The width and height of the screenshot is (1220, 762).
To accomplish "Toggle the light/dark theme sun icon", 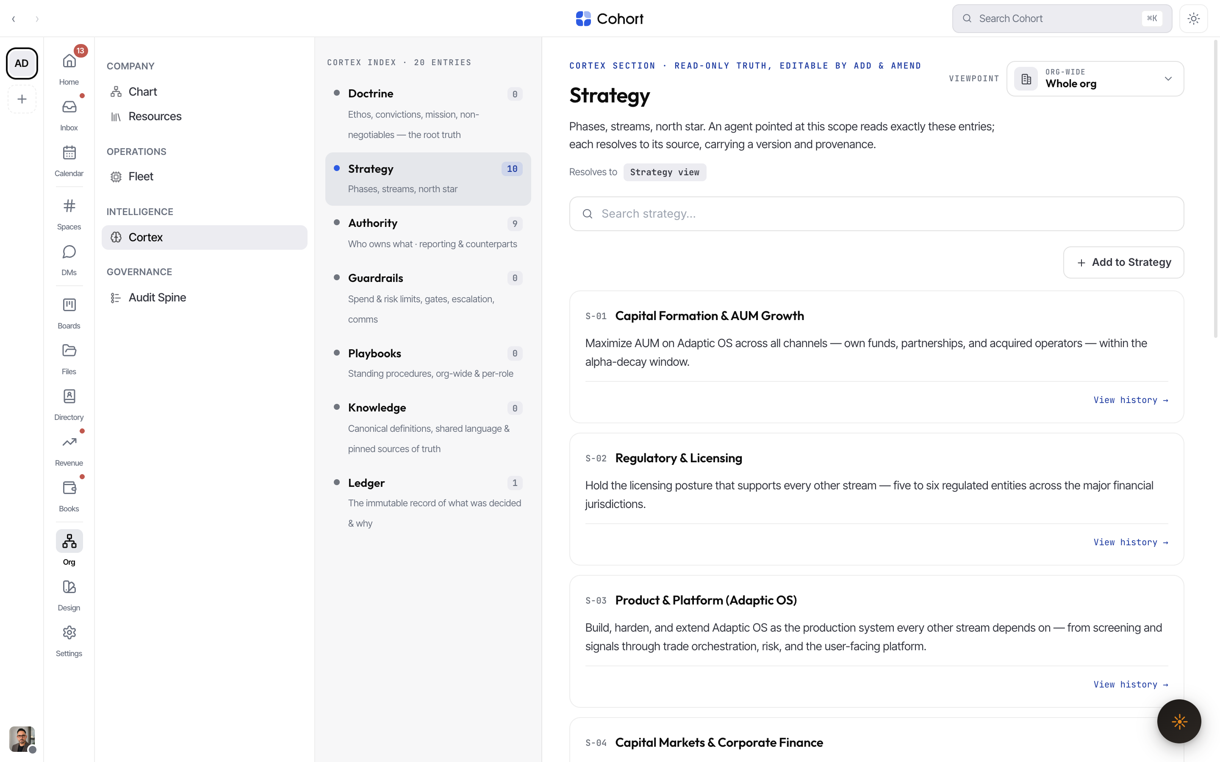I will (x=1193, y=19).
